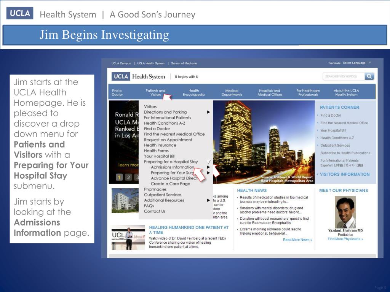Choose Health Conditions A-Z menu entry
The image size is (390, 292).
(165, 123)
